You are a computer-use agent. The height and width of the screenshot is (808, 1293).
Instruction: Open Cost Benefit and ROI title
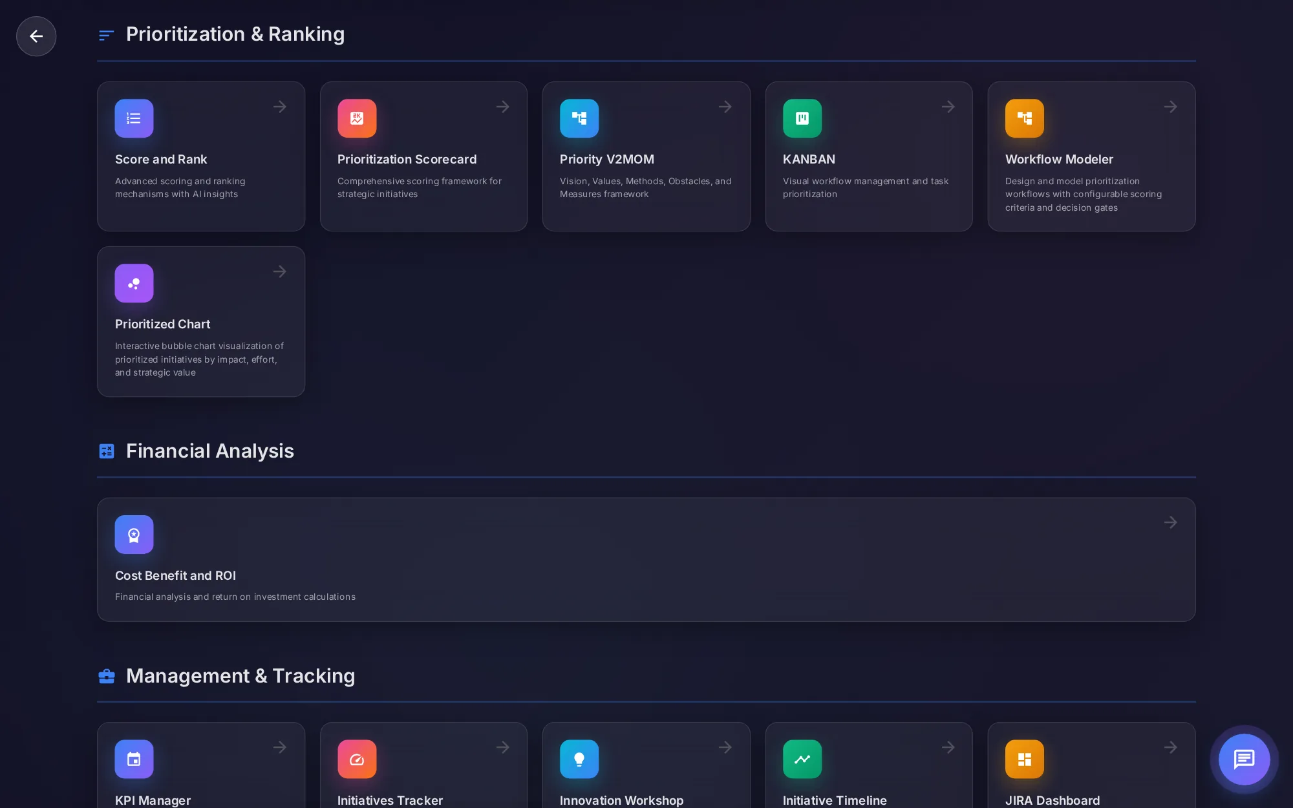pyautogui.click(x=175, y=575)
